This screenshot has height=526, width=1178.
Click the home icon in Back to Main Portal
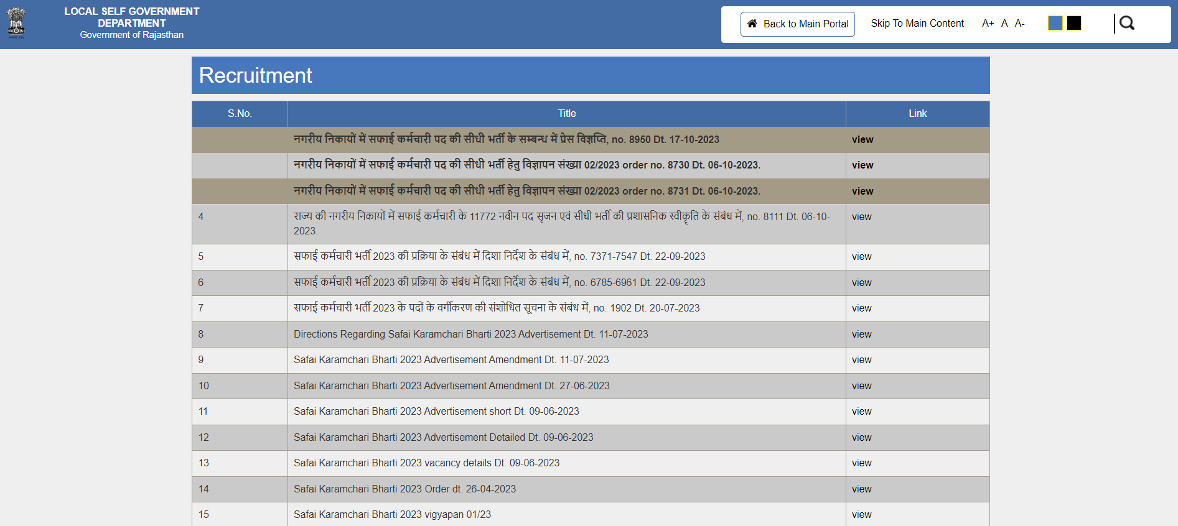752,24
